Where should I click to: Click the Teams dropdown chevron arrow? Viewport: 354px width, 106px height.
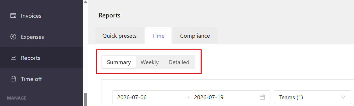[344, 97]
